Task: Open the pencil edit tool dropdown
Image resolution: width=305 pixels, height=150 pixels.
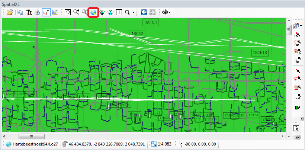Action: coord(297,25)
